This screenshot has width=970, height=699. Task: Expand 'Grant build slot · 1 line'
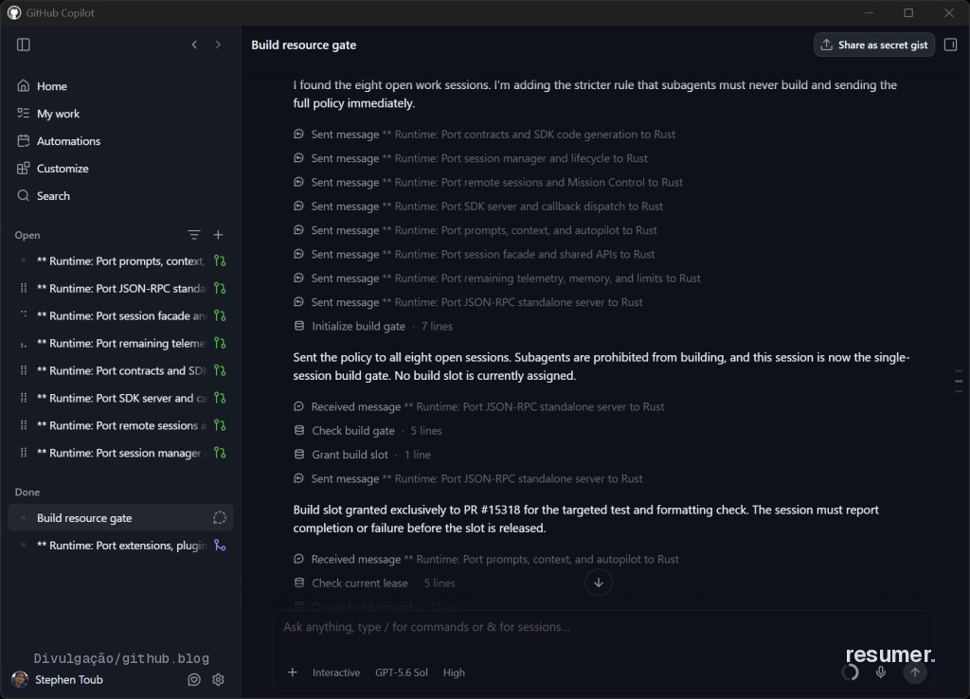363,455
